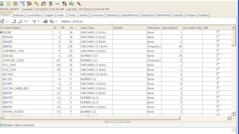
Task: Toggle Salt checkbox for SPECIAL_HANDLING row
Action: tap(218, 88)
